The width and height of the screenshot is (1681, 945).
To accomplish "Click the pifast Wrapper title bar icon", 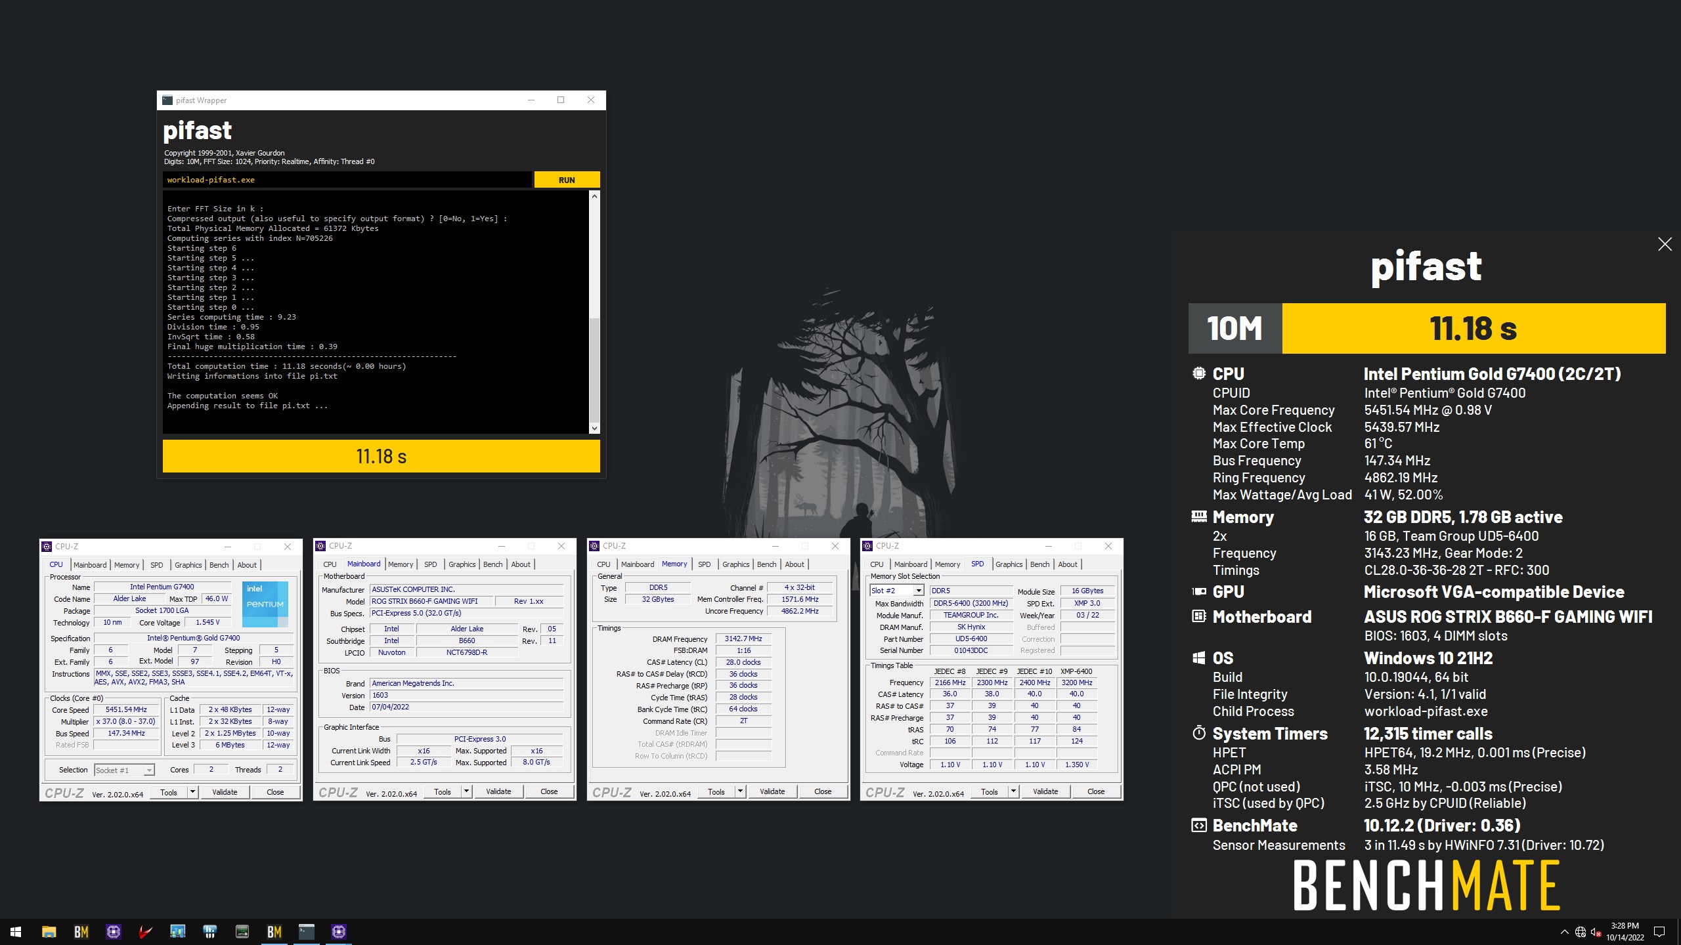I will [x=167, y=100].
